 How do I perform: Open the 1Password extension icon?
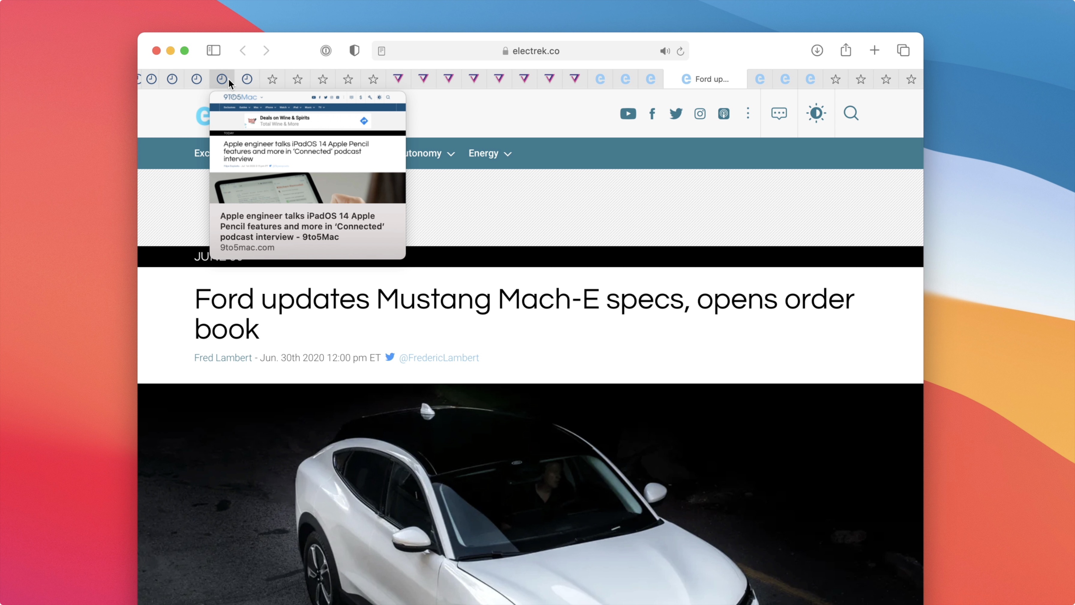coord(326,50)
